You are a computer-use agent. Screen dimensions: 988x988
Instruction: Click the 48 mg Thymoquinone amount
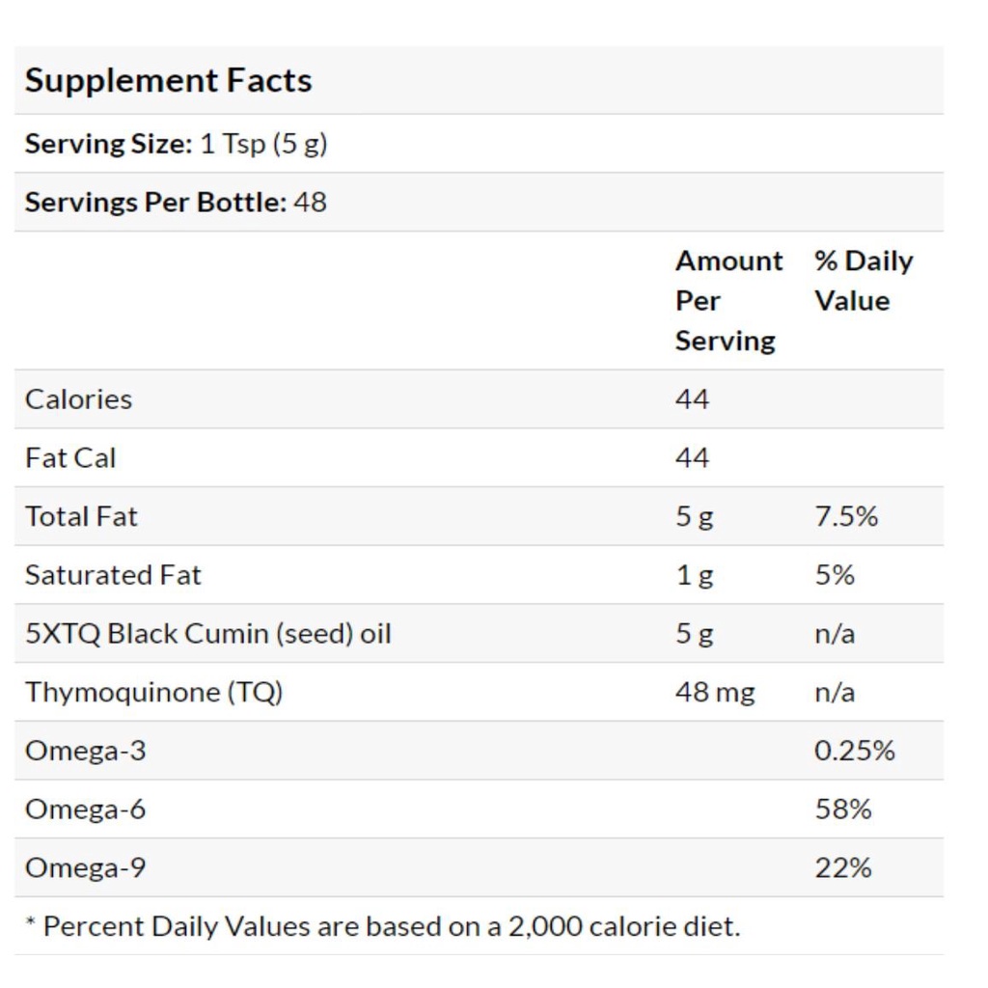714,692
